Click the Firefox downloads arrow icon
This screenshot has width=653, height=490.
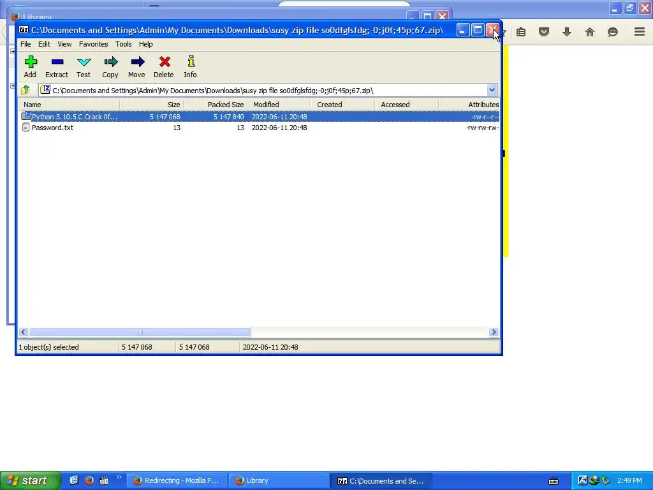click(566, 32)
